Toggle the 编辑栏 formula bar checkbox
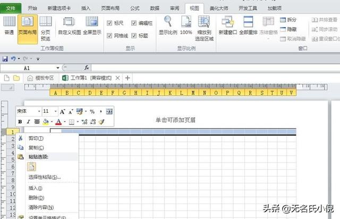Viewport: 340px width, 219px height. click(134, 23)
